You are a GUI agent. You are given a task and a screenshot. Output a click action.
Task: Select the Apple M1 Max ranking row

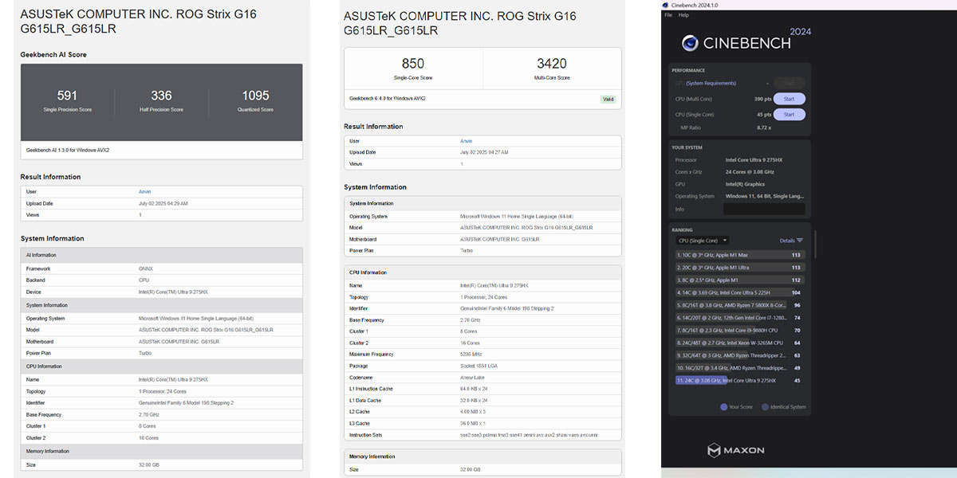739,255
